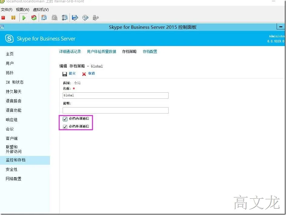This screenshot has height=215, width=286.
Task: Click the empty 说明 description field
Action: 115,110
